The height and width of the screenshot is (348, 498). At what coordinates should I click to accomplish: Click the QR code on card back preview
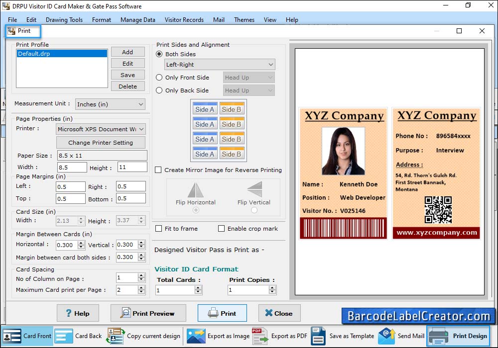[438, 210]
